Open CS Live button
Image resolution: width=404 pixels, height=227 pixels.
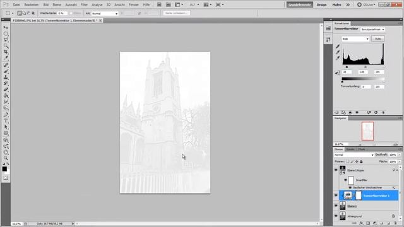[x=366, y=4]
